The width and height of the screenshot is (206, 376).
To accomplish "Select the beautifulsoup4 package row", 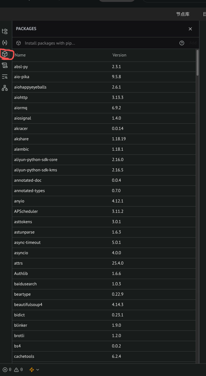I will click(x=104, y=304).
